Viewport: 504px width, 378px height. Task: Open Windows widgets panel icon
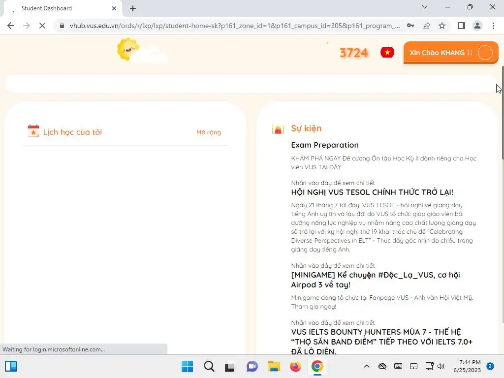click(11, 366)
